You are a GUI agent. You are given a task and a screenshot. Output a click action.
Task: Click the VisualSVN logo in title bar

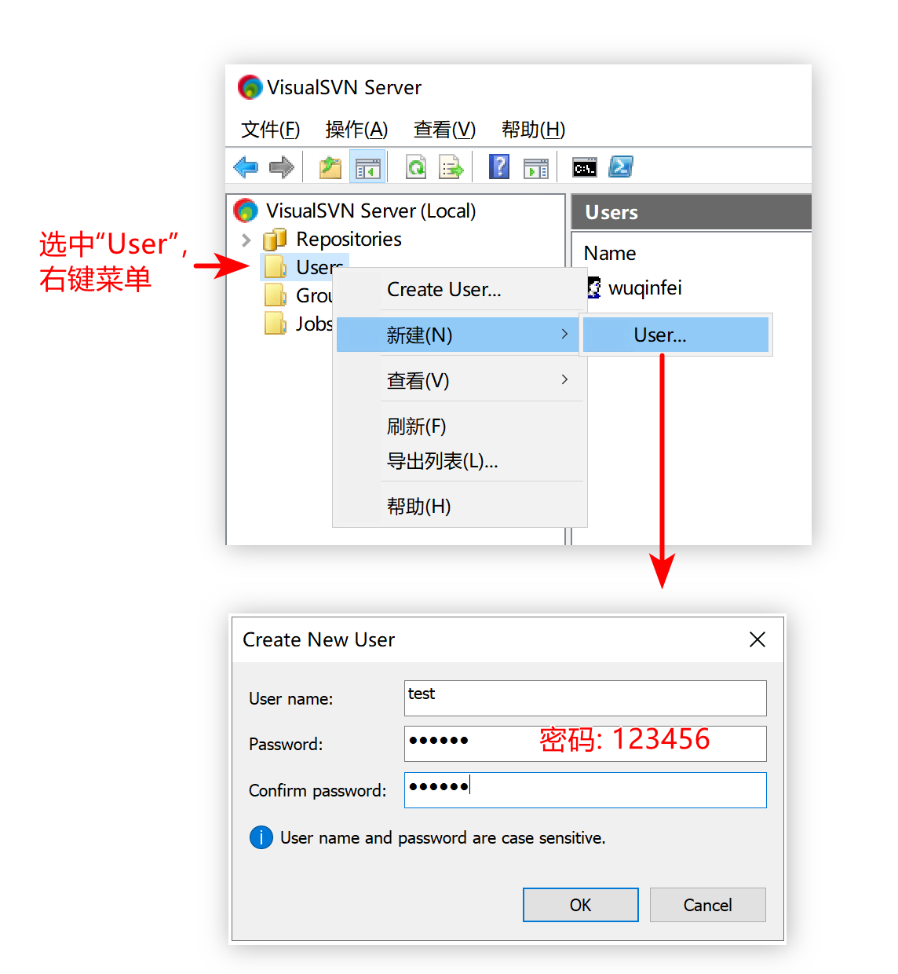250,87
